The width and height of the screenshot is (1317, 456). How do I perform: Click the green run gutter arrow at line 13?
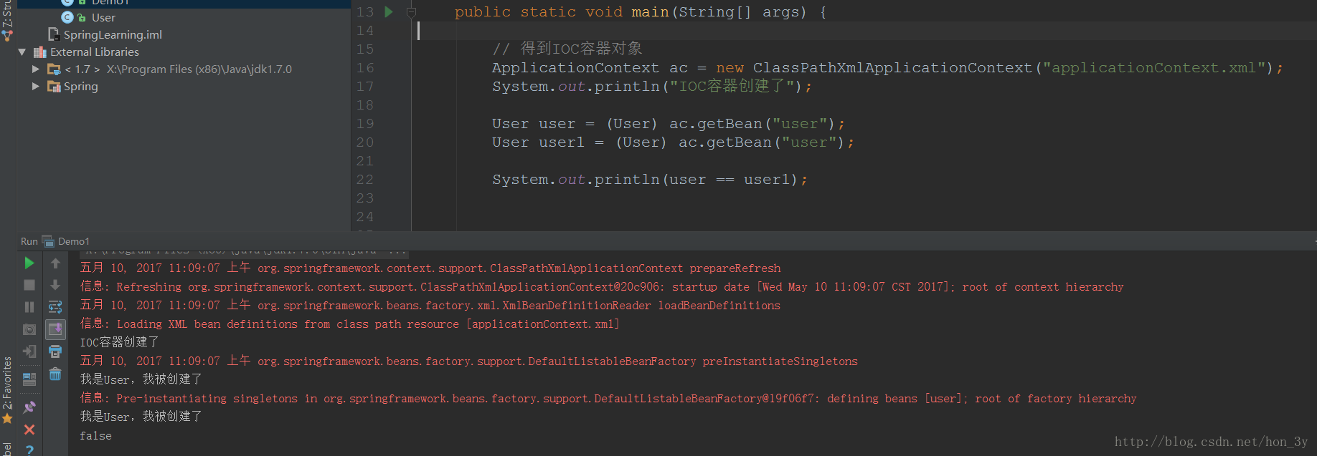[389, 11]
